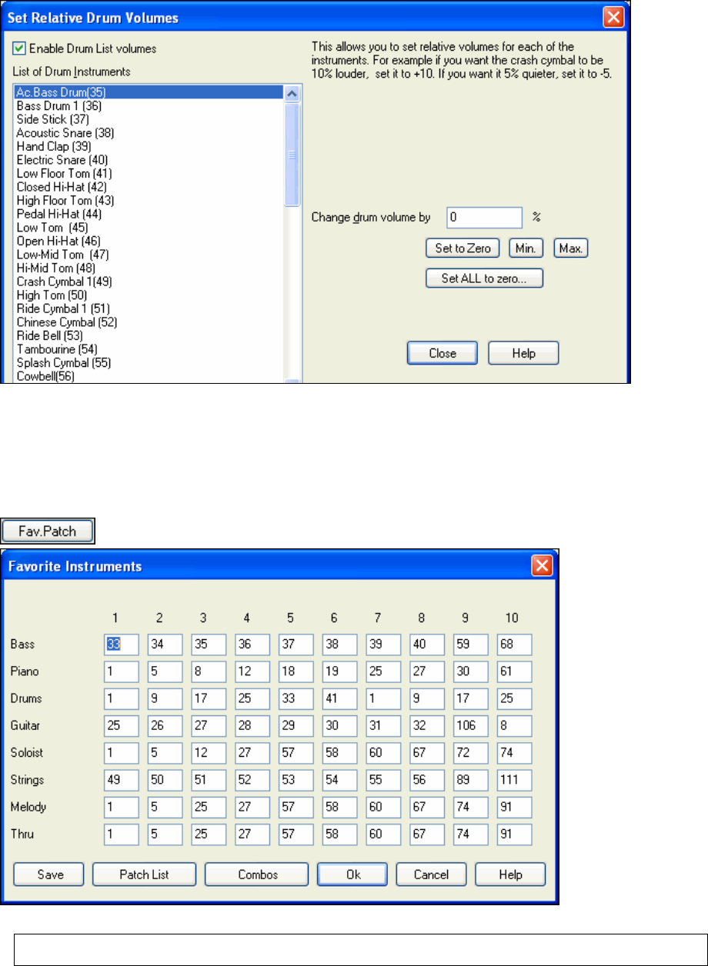The width and height of the screenshot is (708, 966).
Task: Select Ride Cymbal 1 (51)
Action: coord(149,308)
